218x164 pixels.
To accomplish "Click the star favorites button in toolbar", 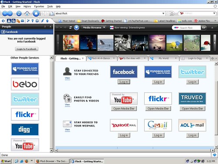I will (36, 14).
